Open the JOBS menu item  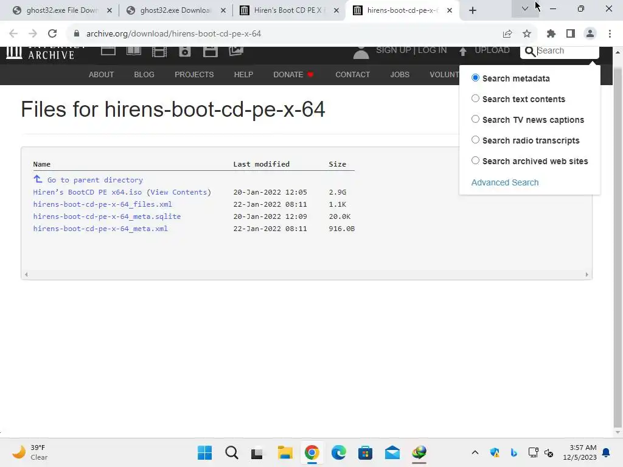[400, 75]
